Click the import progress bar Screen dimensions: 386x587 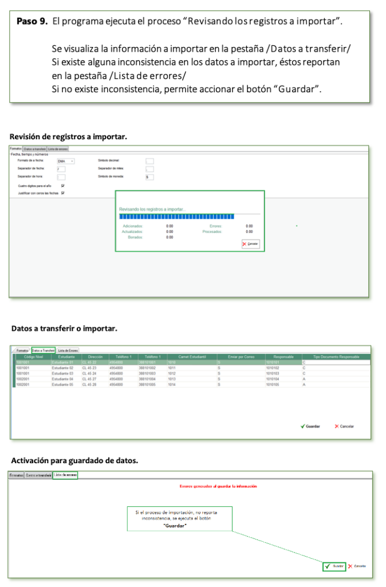[176, 217]
